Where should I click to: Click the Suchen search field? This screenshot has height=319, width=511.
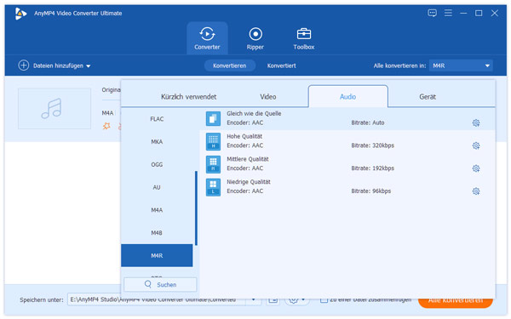coord(160,284)
